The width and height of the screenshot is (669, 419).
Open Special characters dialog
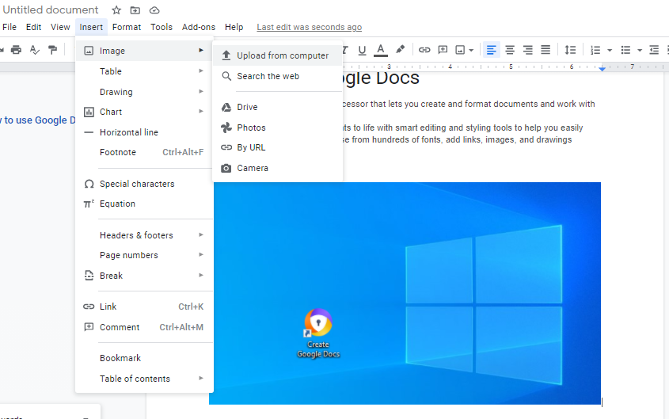tap(144, 184)
